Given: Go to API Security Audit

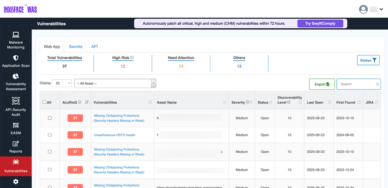Looking at the screenshot, I should pyautogui.click(x=16, y=106).
